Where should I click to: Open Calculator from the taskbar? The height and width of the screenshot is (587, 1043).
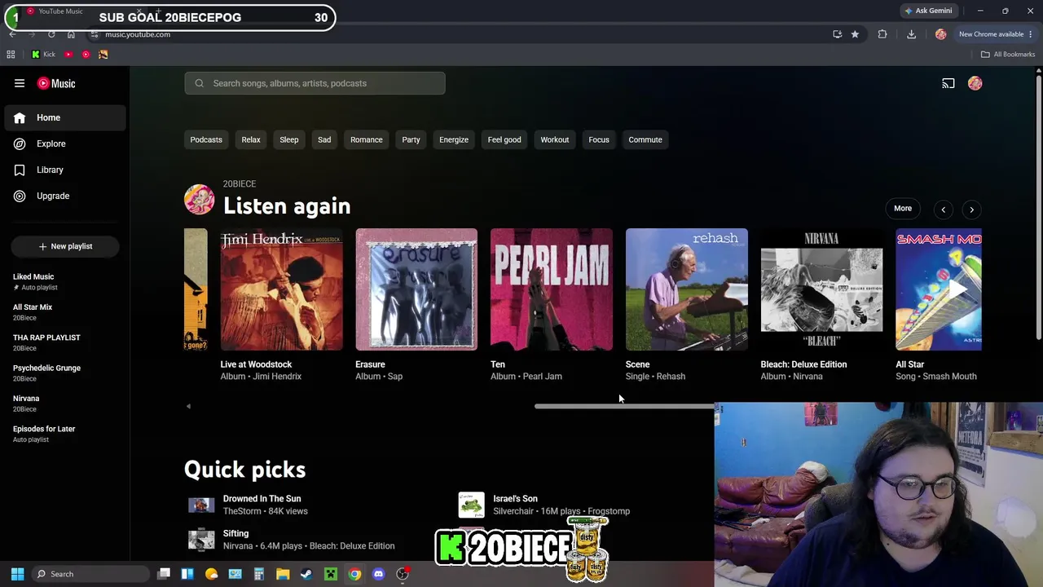pyautogui.click(x=259, y=574)
